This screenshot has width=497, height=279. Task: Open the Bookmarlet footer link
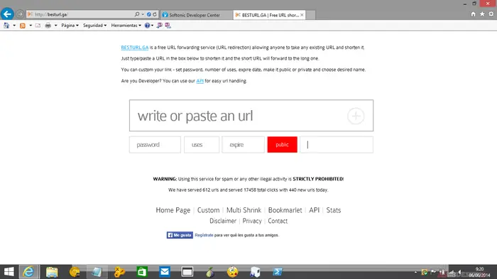285,210
